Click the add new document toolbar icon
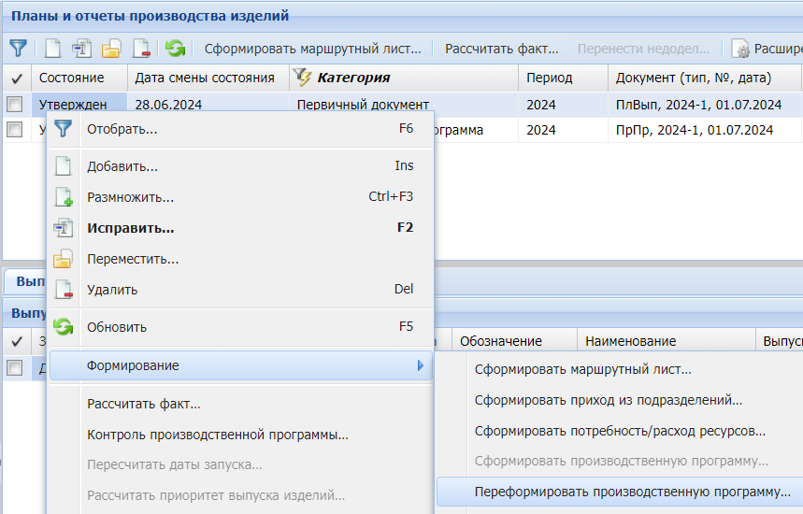Image resolution: width=803 pixels, height=514 pixels. point(52,48)
